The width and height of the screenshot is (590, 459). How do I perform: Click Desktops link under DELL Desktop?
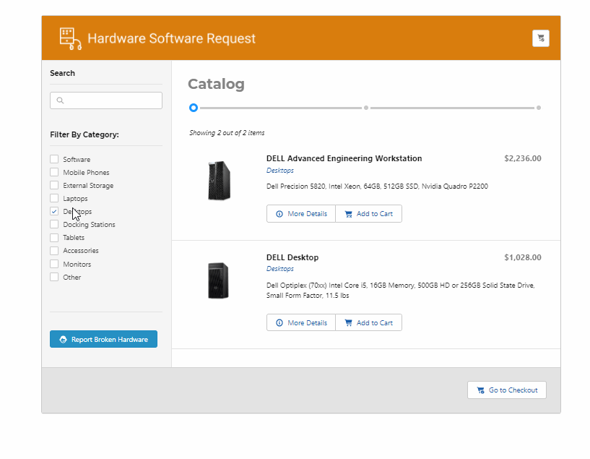[280, 268]
